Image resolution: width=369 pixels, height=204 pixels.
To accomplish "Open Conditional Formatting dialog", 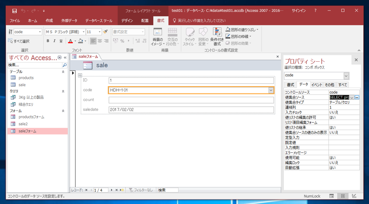I will [217, 37].
